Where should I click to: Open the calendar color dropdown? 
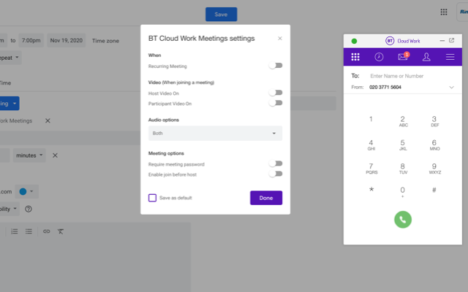[x=26, y=191]
